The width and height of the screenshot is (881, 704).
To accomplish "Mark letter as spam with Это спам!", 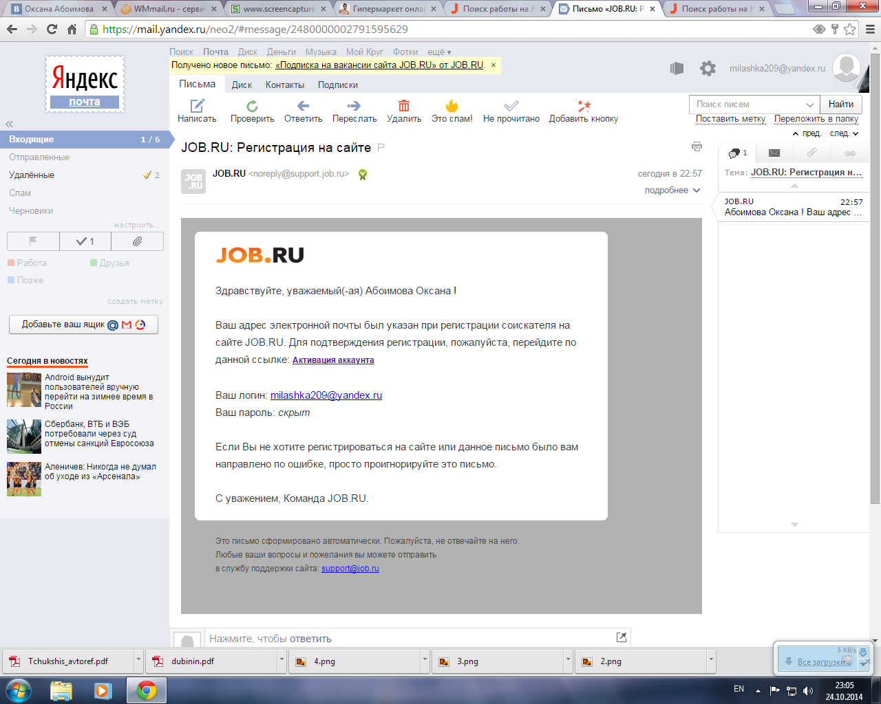I will [x=452, y=111].
